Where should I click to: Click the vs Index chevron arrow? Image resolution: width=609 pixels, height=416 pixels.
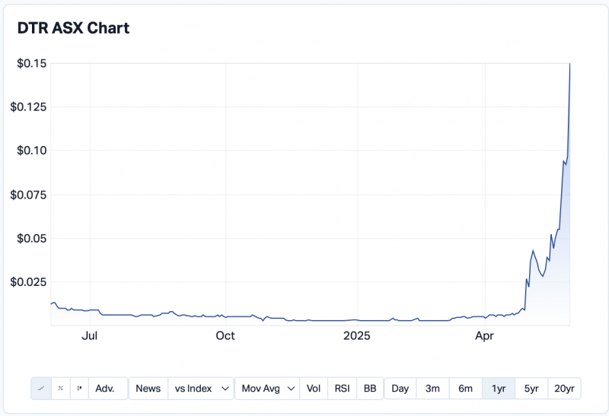[225, 389]
